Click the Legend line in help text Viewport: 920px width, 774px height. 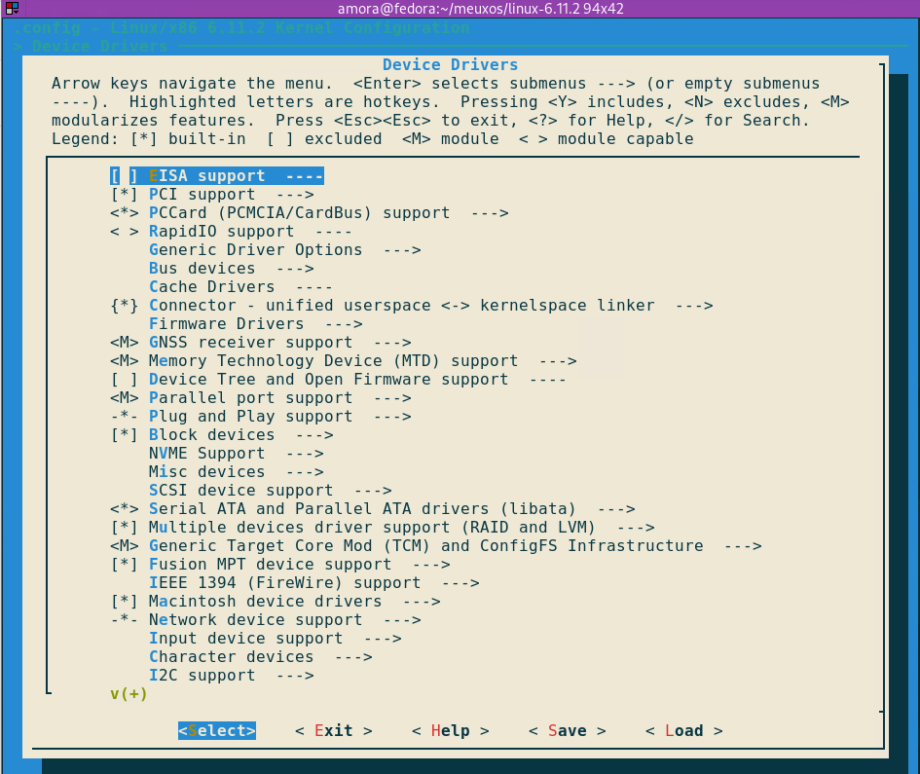[373, 139]
